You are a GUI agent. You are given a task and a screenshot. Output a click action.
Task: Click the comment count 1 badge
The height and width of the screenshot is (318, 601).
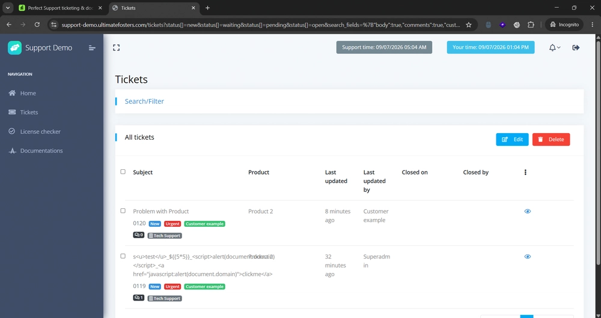tap(139, 298)
